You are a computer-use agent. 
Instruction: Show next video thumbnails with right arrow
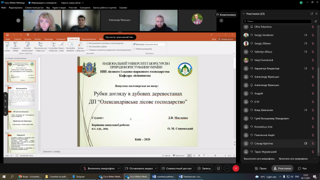(221, 20)
